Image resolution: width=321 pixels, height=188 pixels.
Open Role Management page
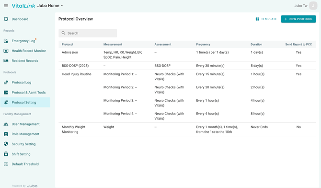[25, 134]
